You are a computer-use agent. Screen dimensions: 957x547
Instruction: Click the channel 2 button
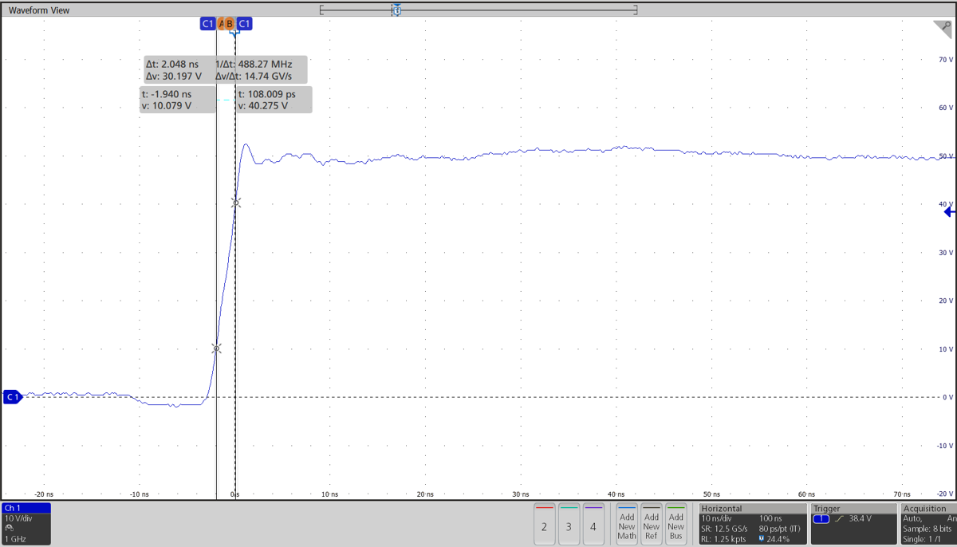point(545,523)
